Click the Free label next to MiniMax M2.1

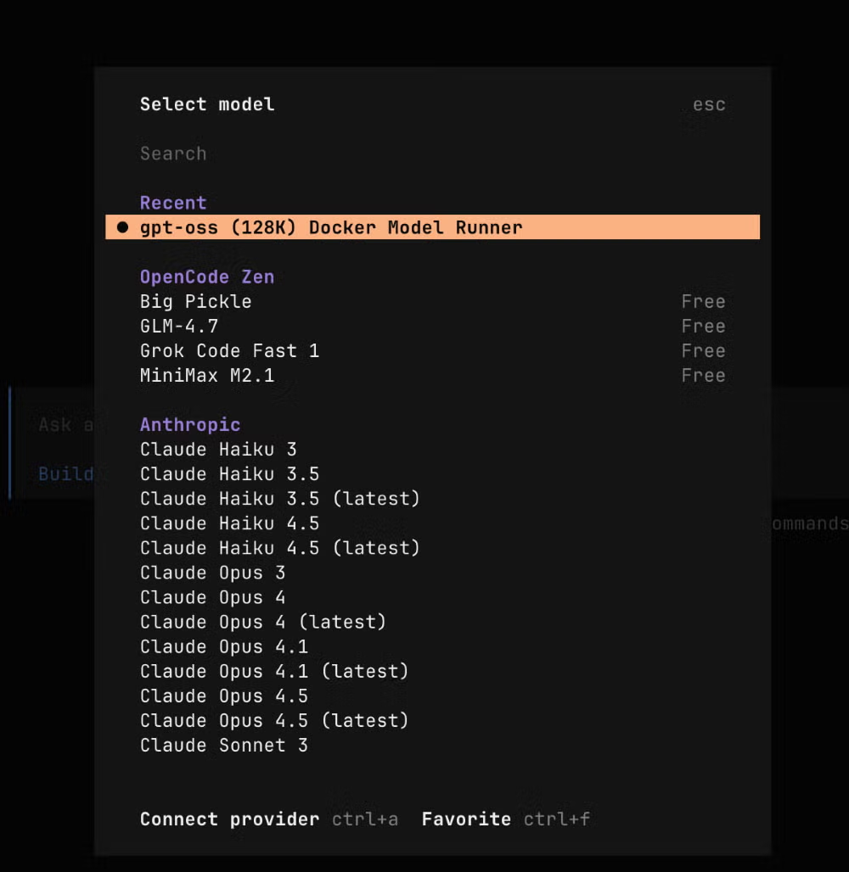click(x=704, y=375)
